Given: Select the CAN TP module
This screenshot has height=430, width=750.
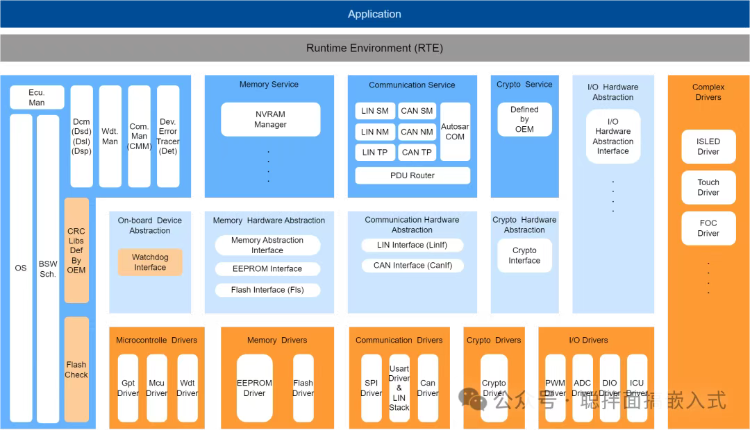Looking at the screenshot, I should pos(417,153).
